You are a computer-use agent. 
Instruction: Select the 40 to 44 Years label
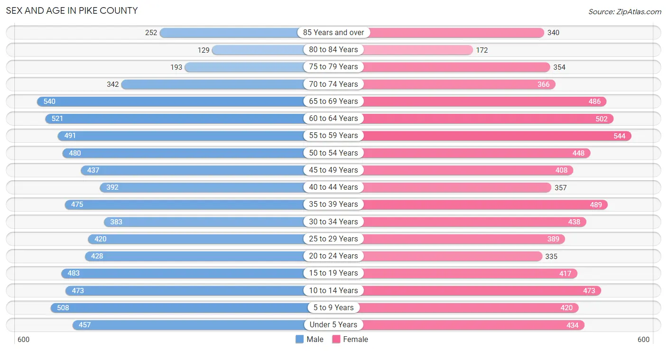click(333, 187)
